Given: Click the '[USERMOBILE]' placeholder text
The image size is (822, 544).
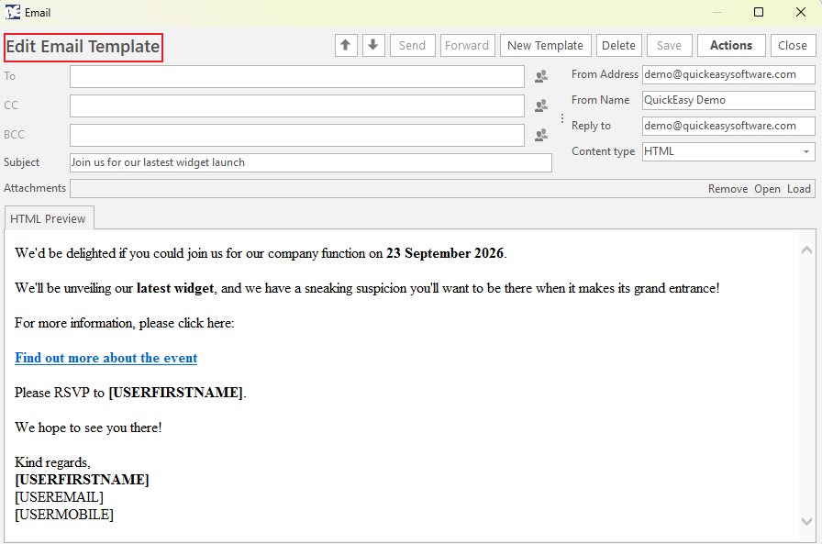Looking at the screenshot, I should click(x=64, y=515).
